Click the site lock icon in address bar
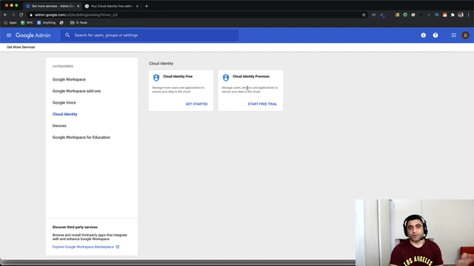 31,15
